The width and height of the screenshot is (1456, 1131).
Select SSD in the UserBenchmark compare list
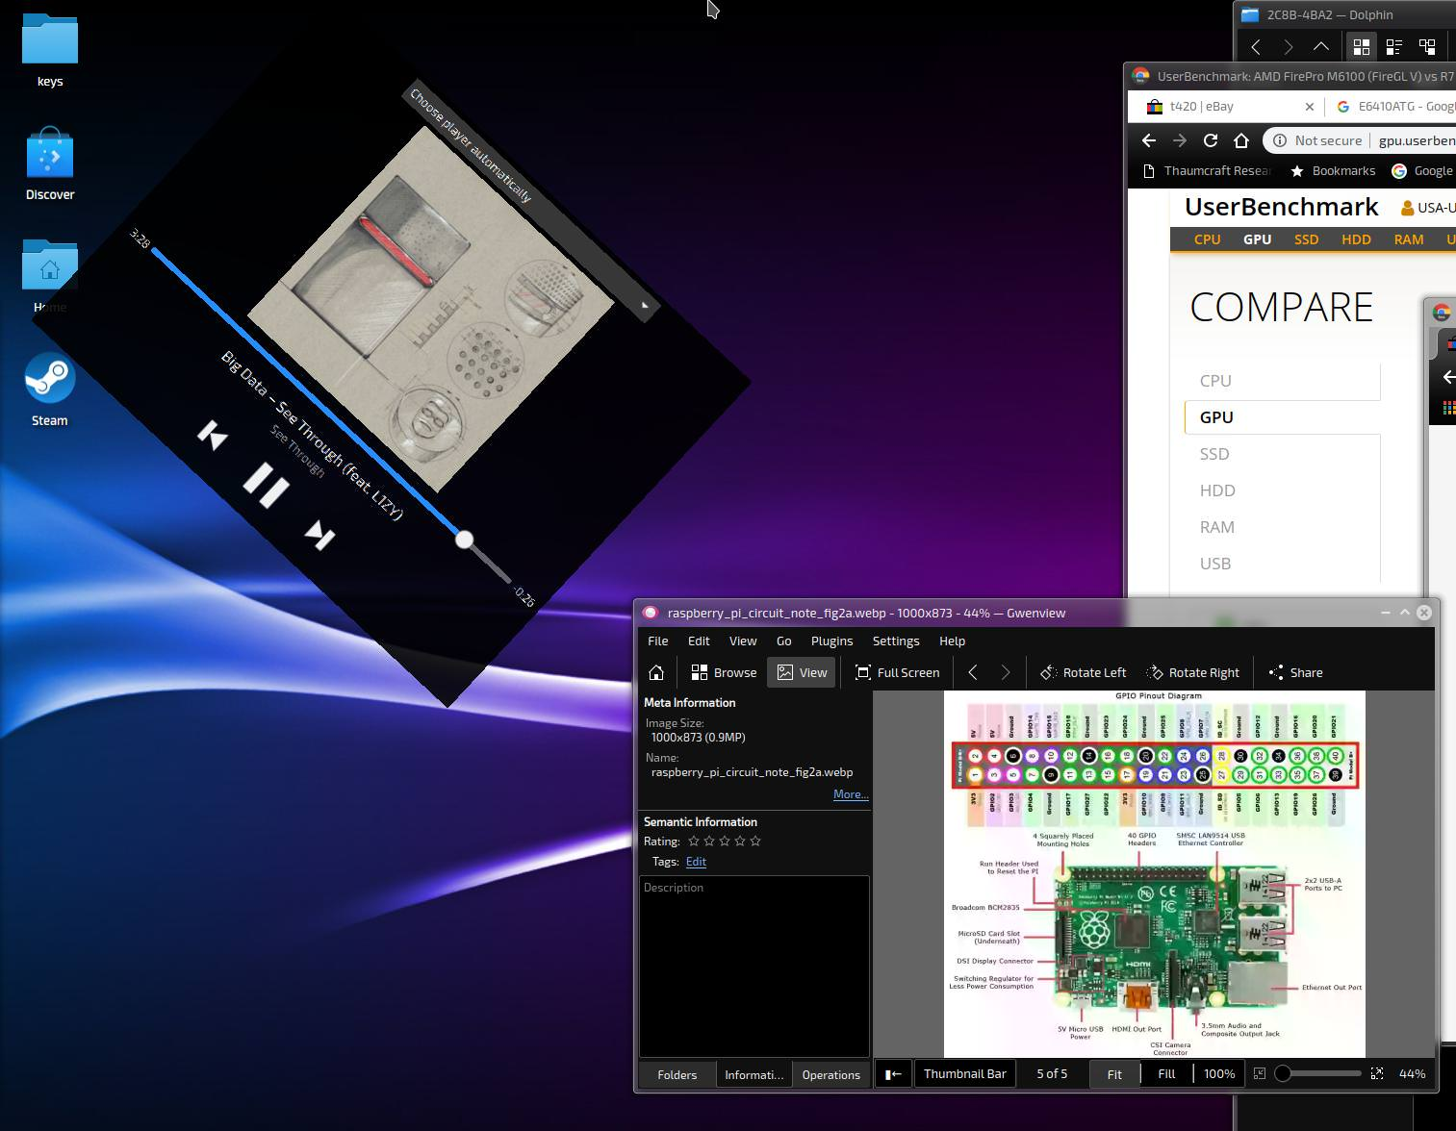click(x=1214, y=454)
